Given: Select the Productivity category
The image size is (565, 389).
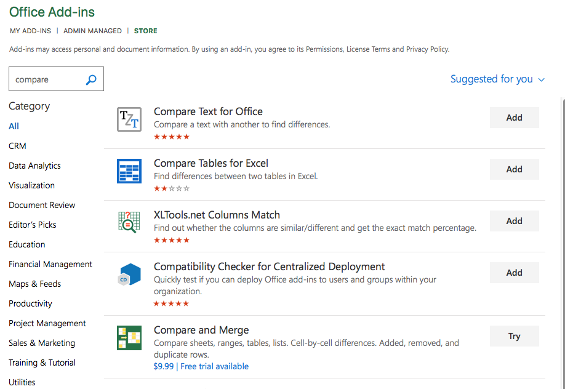Looking at the screenshot, I should 30,303.
